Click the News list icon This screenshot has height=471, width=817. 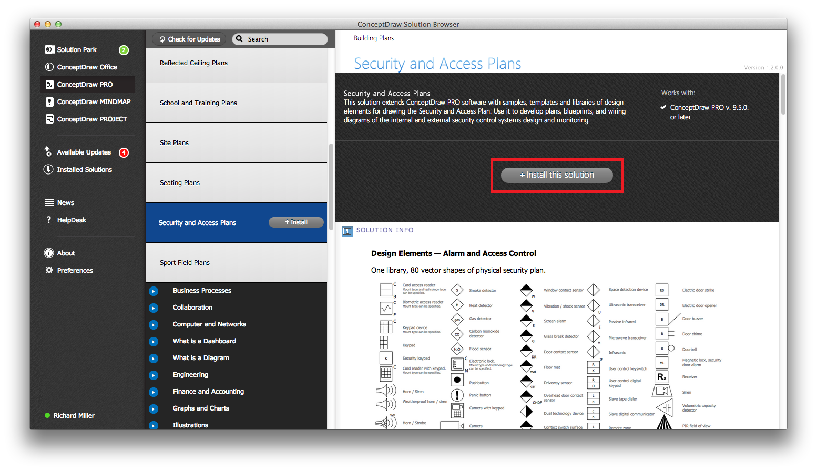pos(49,202)
